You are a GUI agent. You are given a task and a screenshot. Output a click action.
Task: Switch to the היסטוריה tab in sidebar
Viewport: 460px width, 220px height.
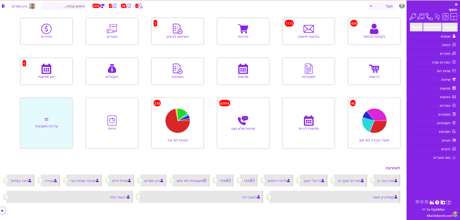[432, 27]
